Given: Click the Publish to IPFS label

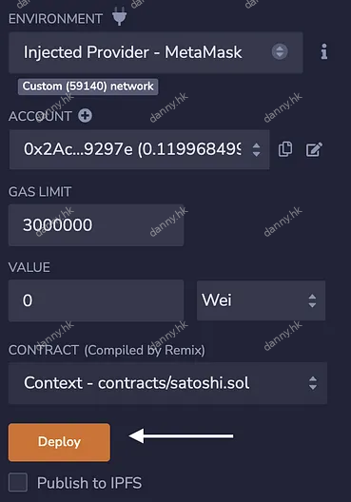Looking at the screenshot, I should tap(89, 483).
